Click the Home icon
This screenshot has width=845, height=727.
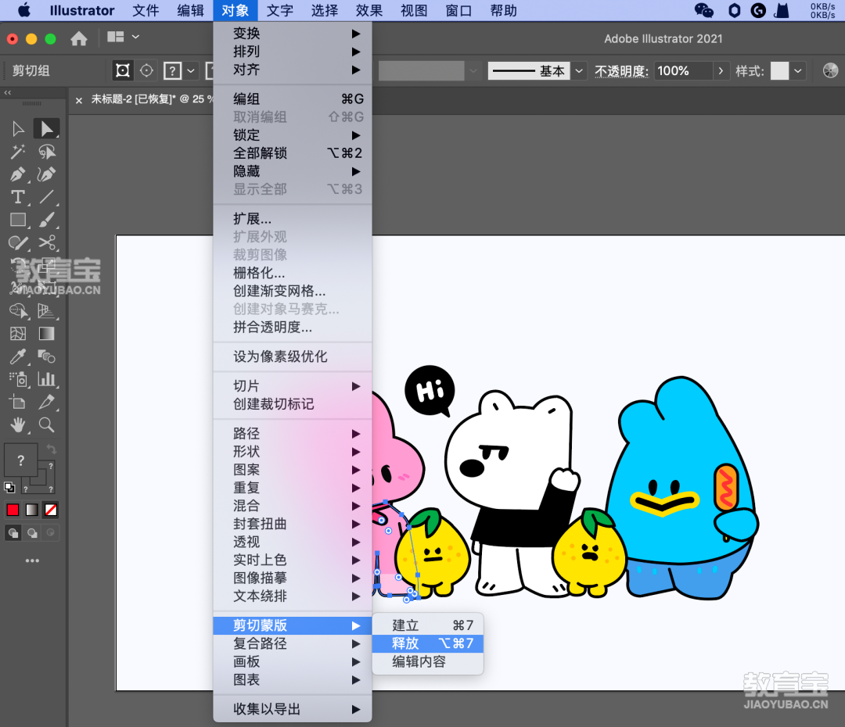coord(79,38)
